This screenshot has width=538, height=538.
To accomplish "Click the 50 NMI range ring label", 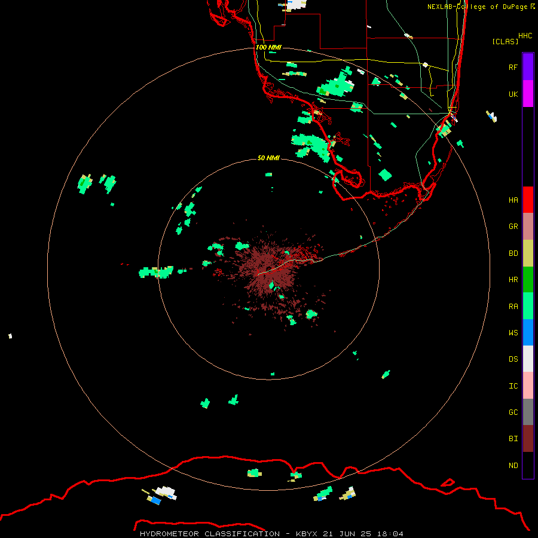I will click(x=268, y=158).
